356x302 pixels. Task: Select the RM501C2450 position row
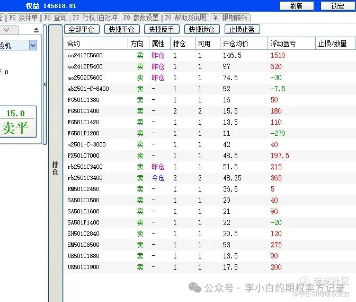coord(210,189)
